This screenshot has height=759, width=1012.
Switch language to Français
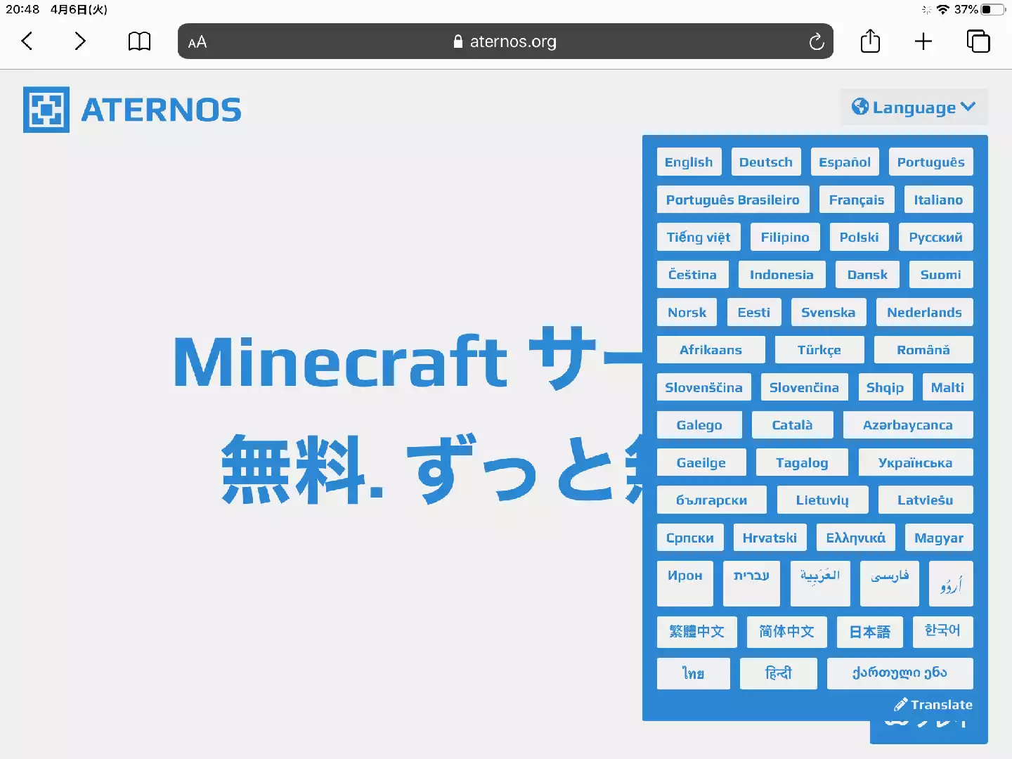(x=857, y=200)
